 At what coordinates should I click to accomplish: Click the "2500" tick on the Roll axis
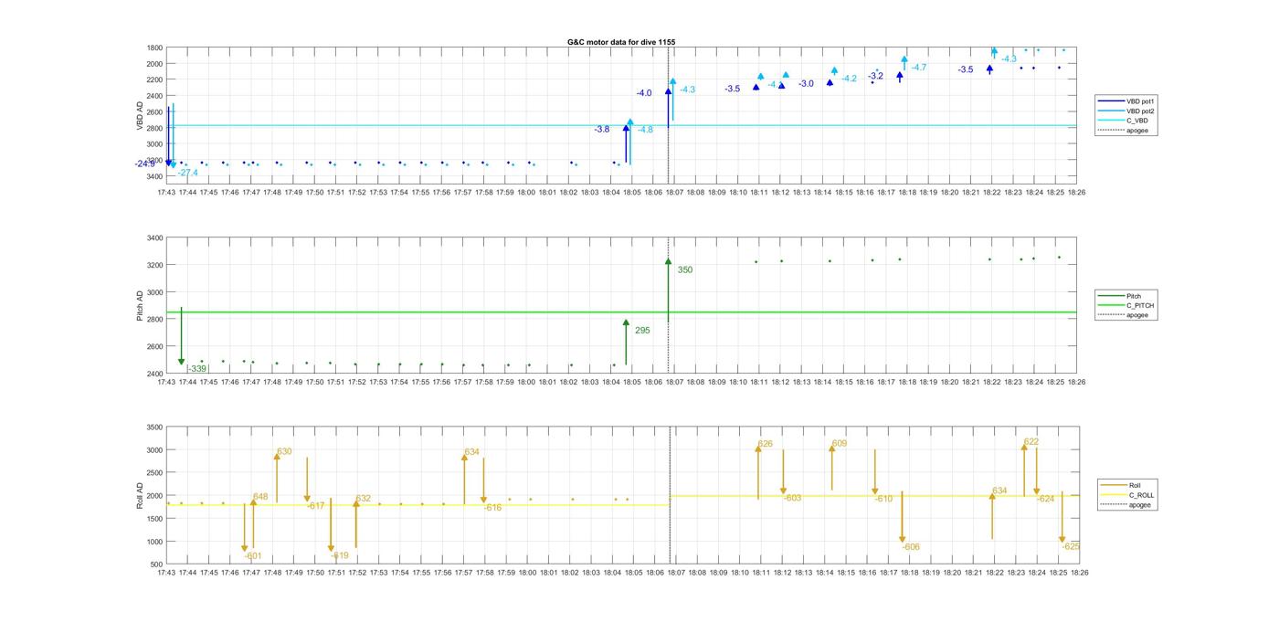(153, 473)
